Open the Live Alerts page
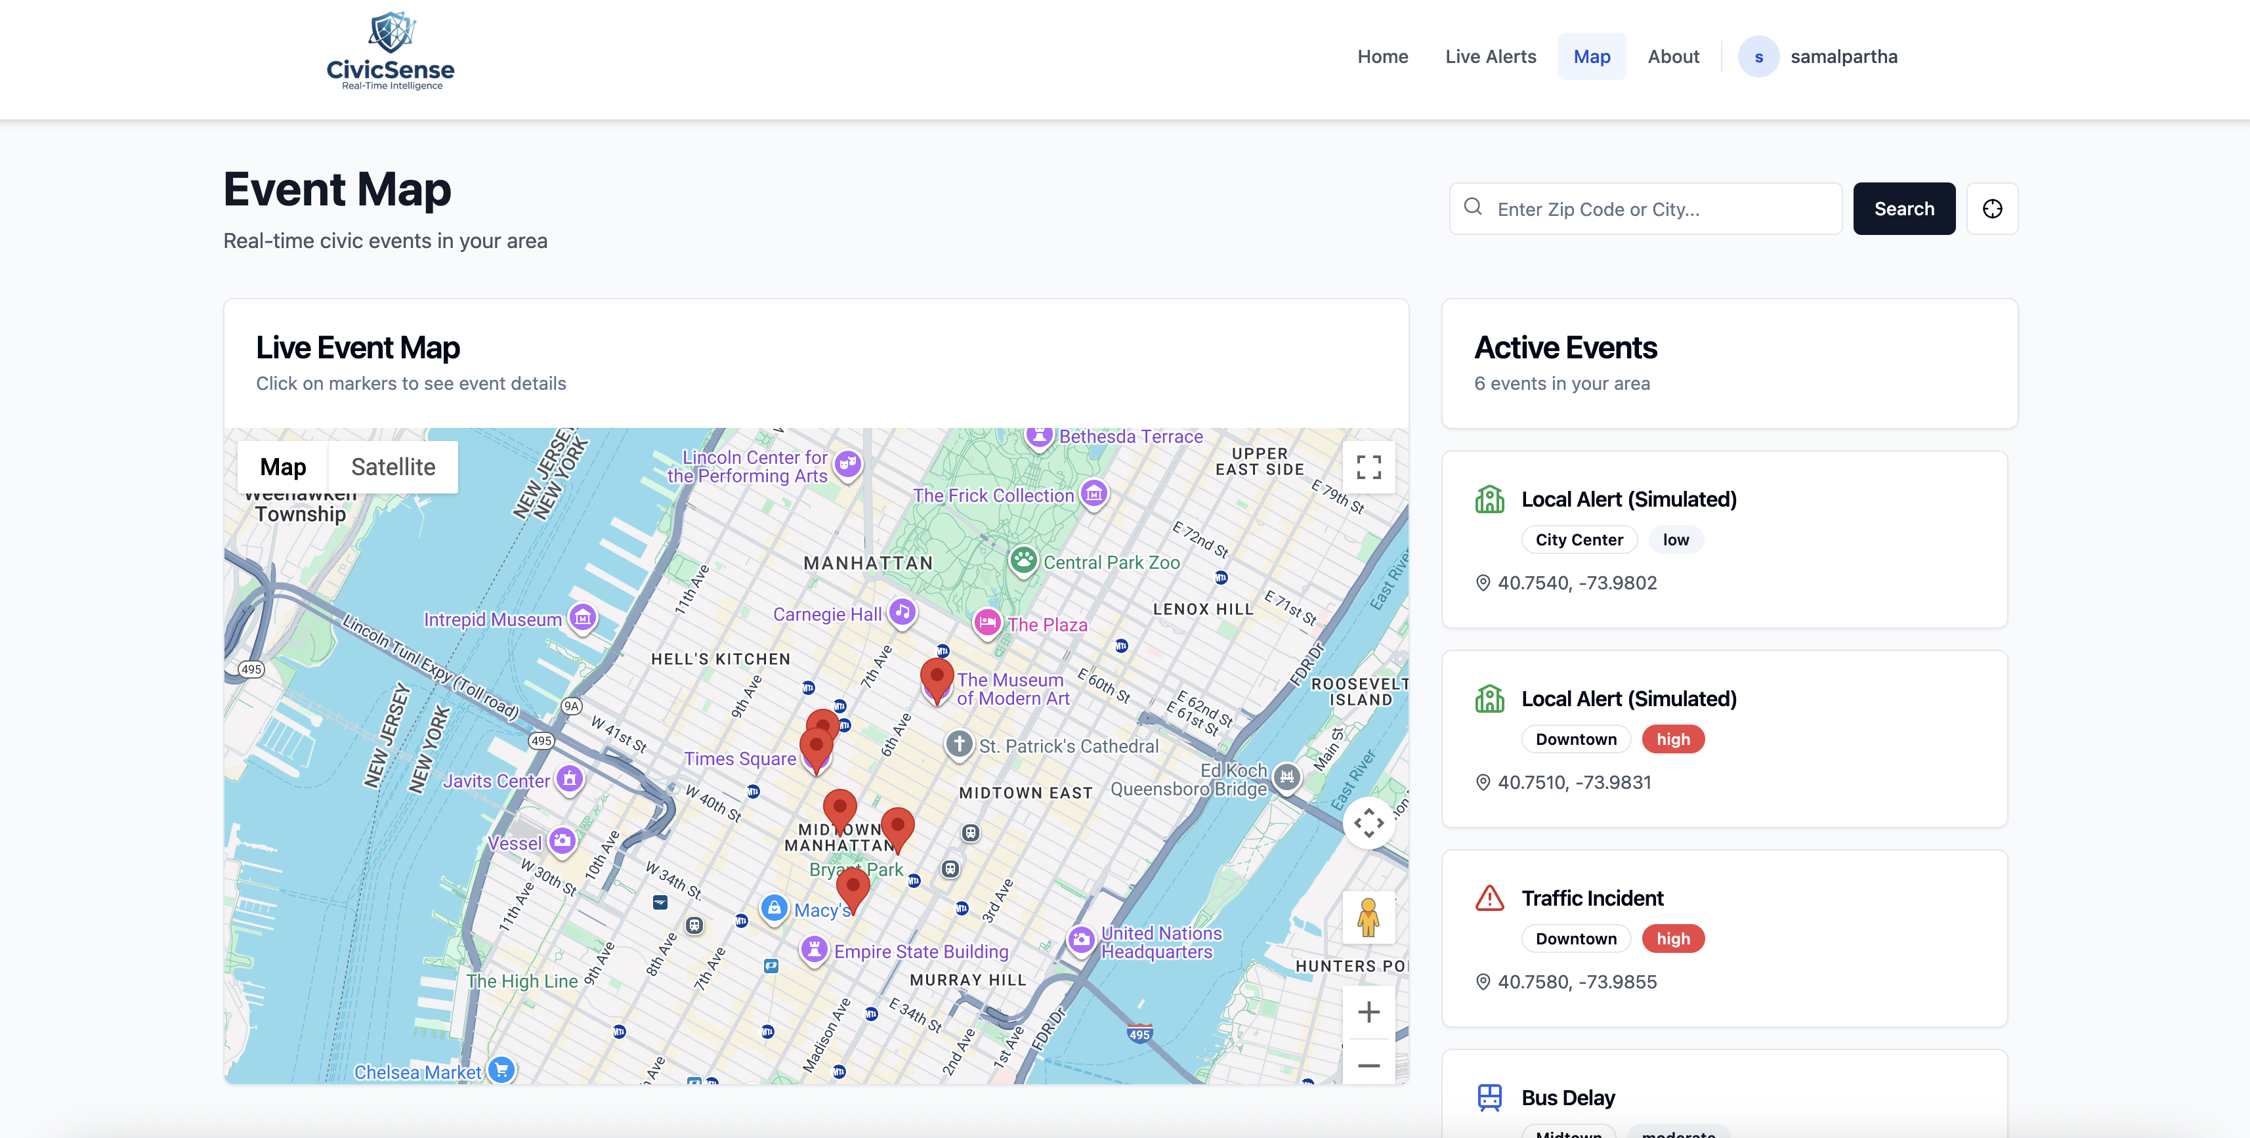The width and height of the screenshot is (2250, 1138). pyautogui.click(x=1490, y=57)
